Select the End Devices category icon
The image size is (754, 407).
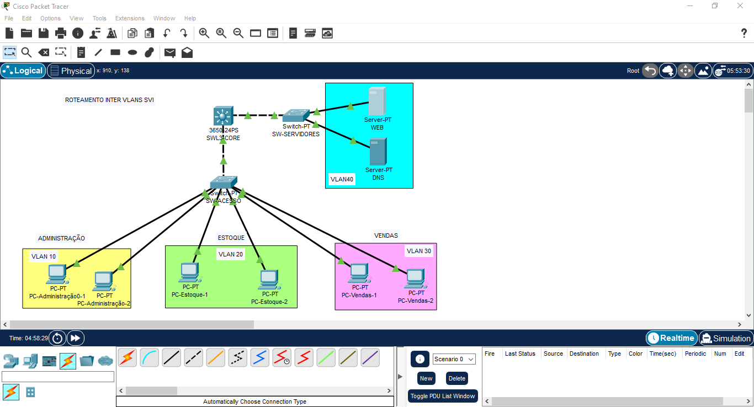[30, 361]
